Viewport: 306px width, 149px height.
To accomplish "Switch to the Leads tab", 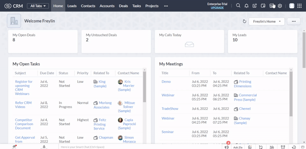I will click(x=72, y=6).
